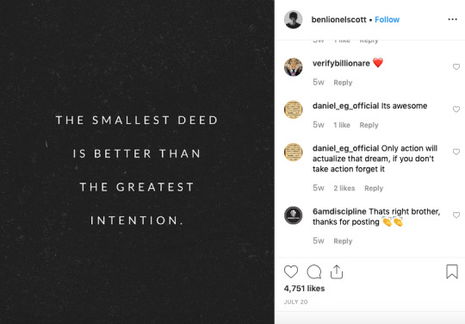Open 6amdiscipline's avatar
Screen dimensions: 465x324
[294, 215]
